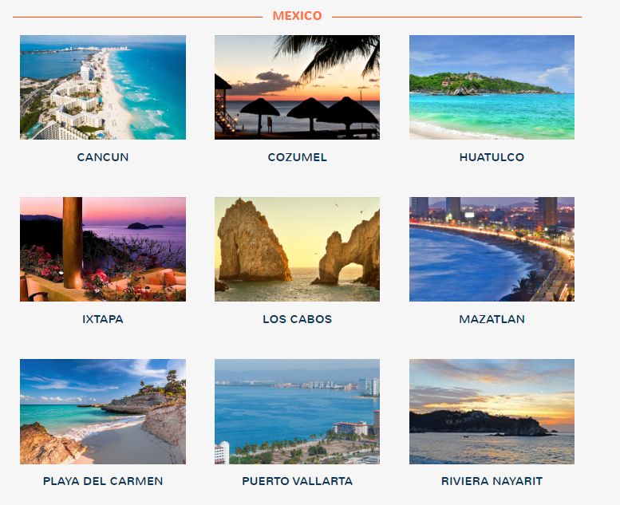This screenshot has width=620, height=505.
Task: Click the orange MEXICO section heading
Action: point(298,16)
